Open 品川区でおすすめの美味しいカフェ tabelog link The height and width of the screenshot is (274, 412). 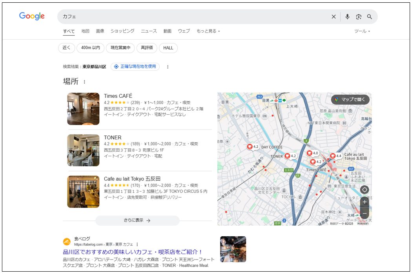click(133, 252)
